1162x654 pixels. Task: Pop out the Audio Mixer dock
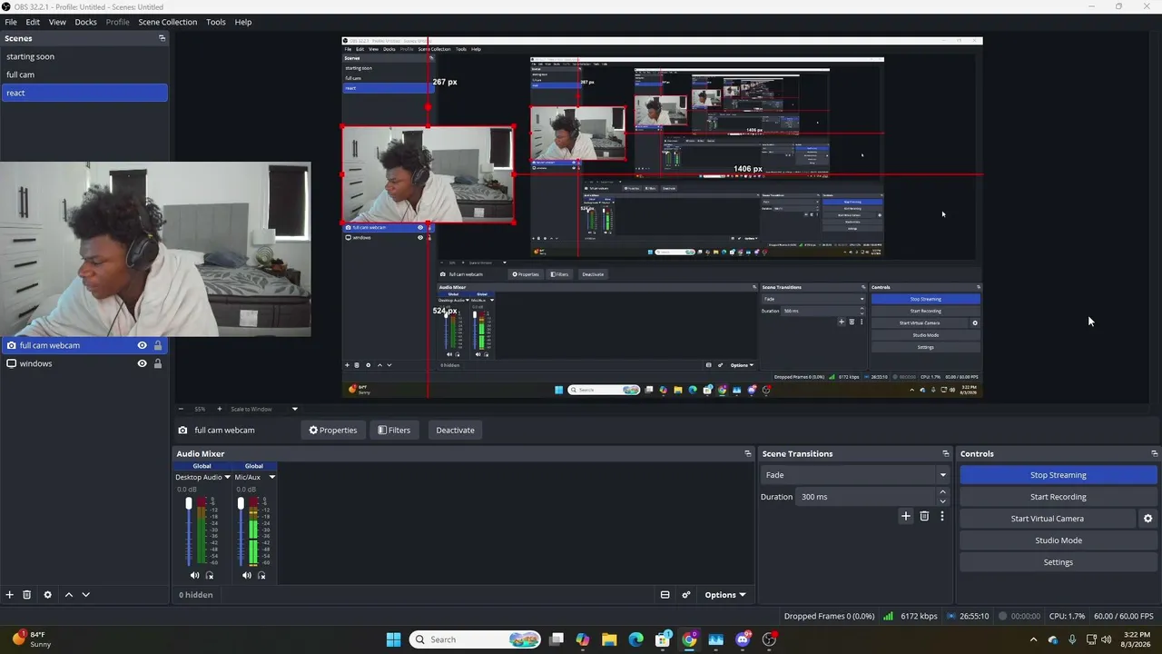click(748, 453)
